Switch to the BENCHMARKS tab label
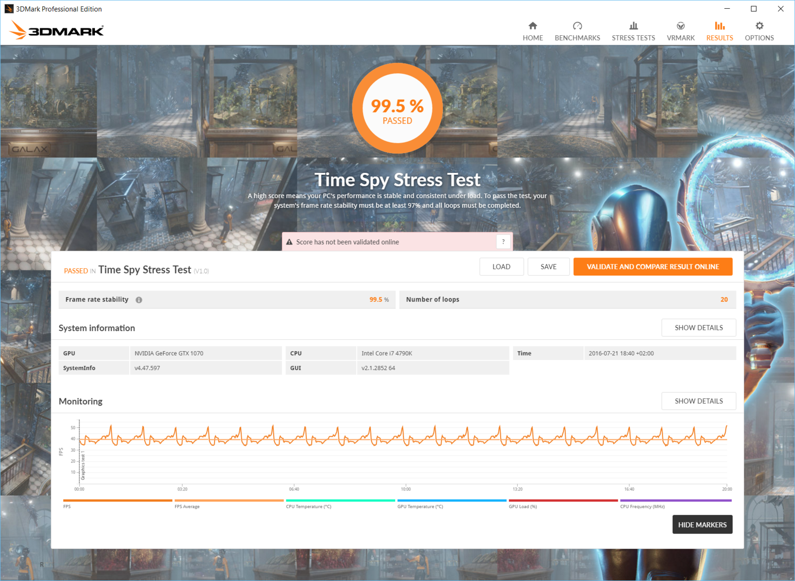795x581 pixels. (x=577, y=38)
